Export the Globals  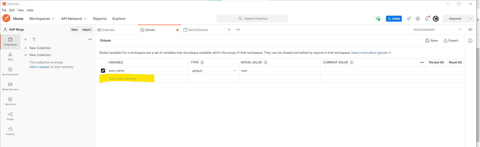point(451,41)
